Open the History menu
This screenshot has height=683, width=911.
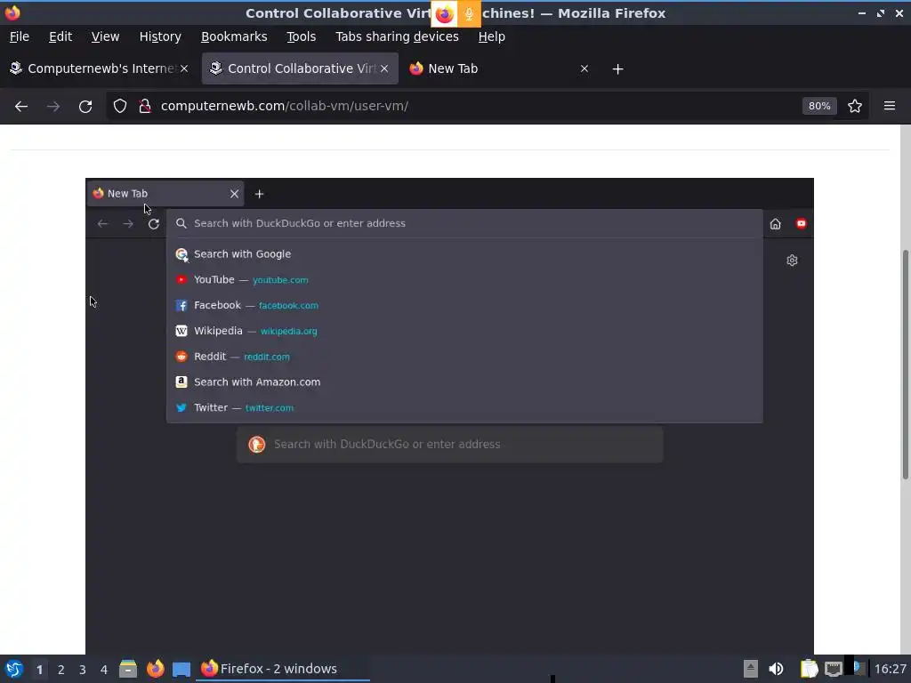click(x=160, y=36)
